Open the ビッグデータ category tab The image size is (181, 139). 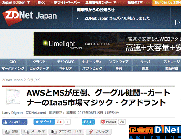click(x=39, y=68)
